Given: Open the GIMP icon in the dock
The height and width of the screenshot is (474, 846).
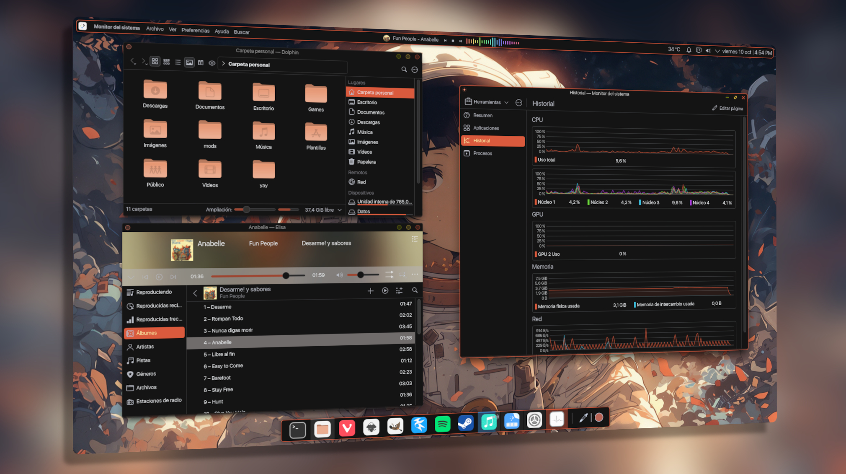Looking at the screenshot, I should coord(395,426).
